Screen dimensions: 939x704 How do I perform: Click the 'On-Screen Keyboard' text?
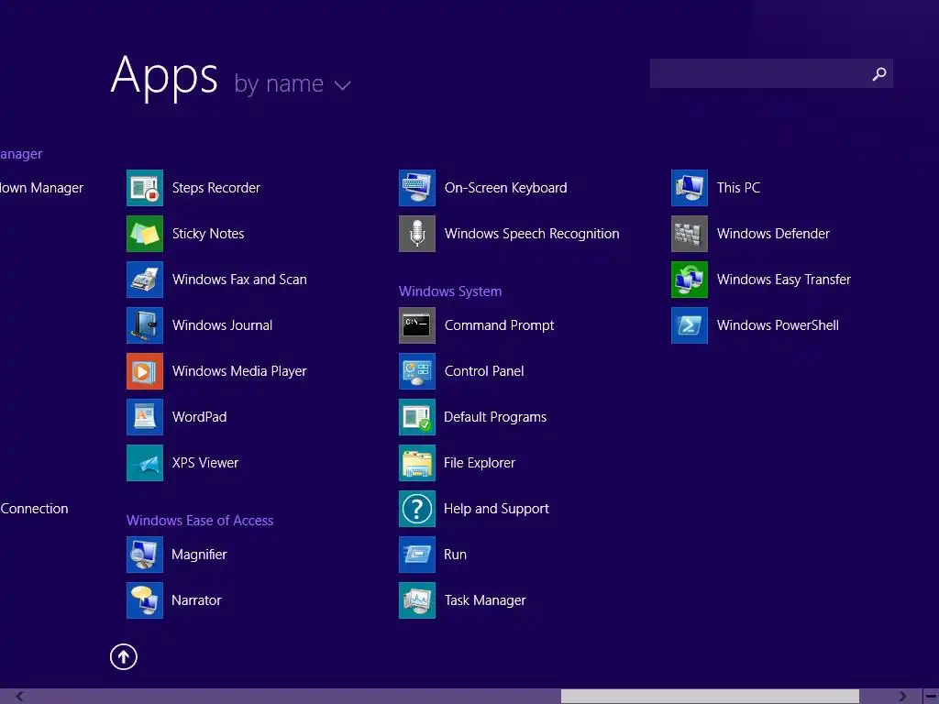(x=506, y=188)
